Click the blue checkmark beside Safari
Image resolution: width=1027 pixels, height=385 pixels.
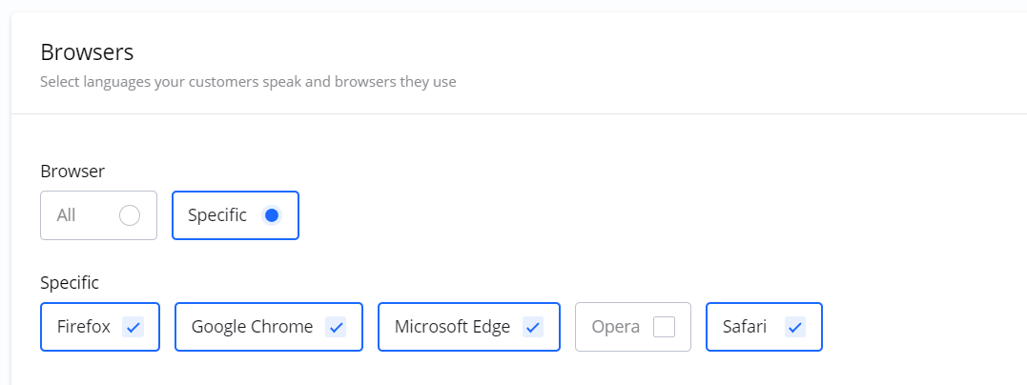795,327
